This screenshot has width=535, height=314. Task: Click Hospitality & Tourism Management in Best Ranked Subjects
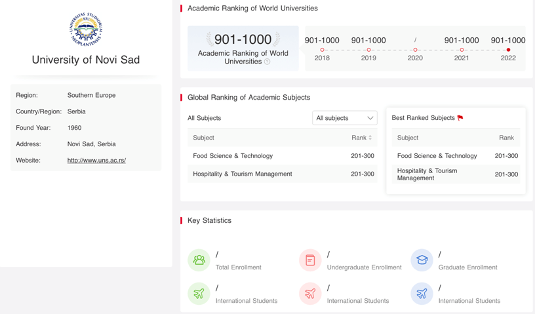(427, 174)
